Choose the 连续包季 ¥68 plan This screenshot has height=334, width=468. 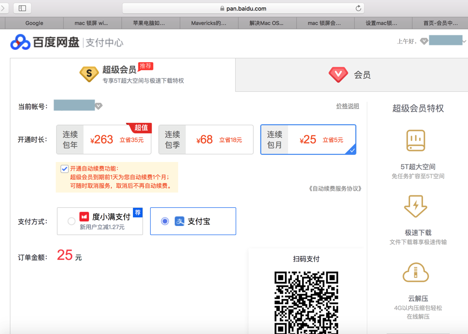(x=206, y=140)
